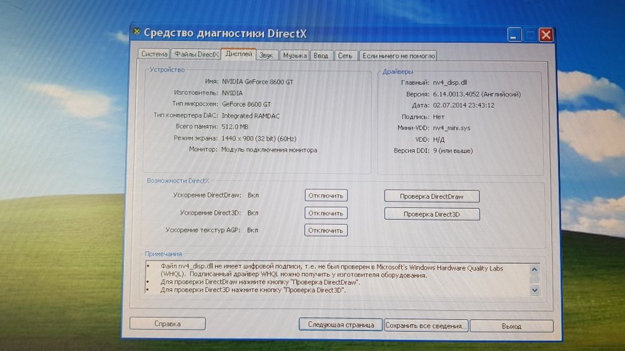The height and width of the screenshot is (351, 625).
Task: Switch to the Система tab
Action: (154, 54)
